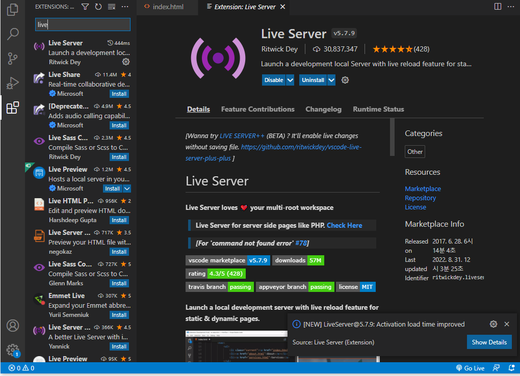Click the details pane scrollbar
Viewport: 520px width, 376px height.
click(392, 137)
